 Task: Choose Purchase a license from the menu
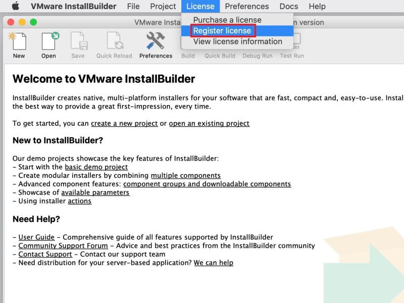pyautogui.click(x=227, y=20)
